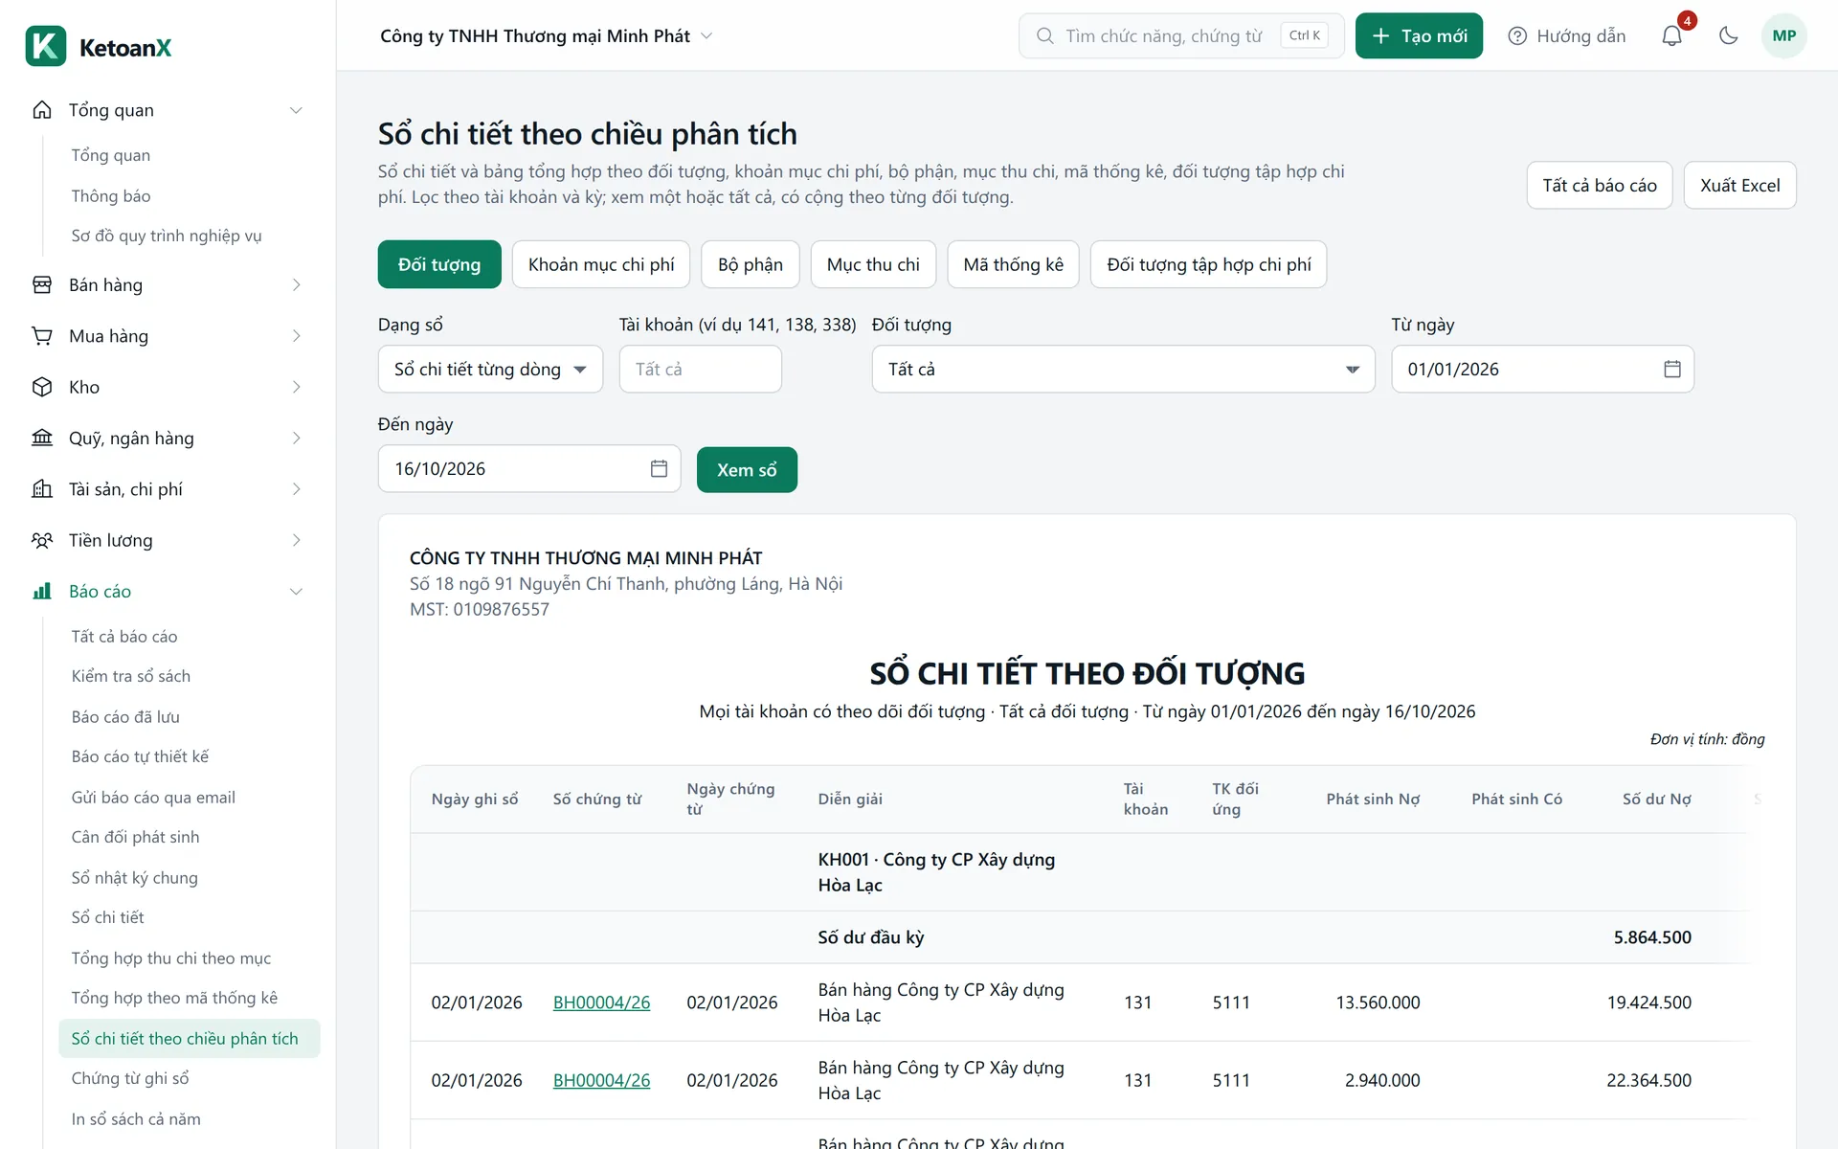Open the Đối tượng Tất cả dropdown
The height and width of the screenshot is (1149, 1838).
[x=1123, y=369]
